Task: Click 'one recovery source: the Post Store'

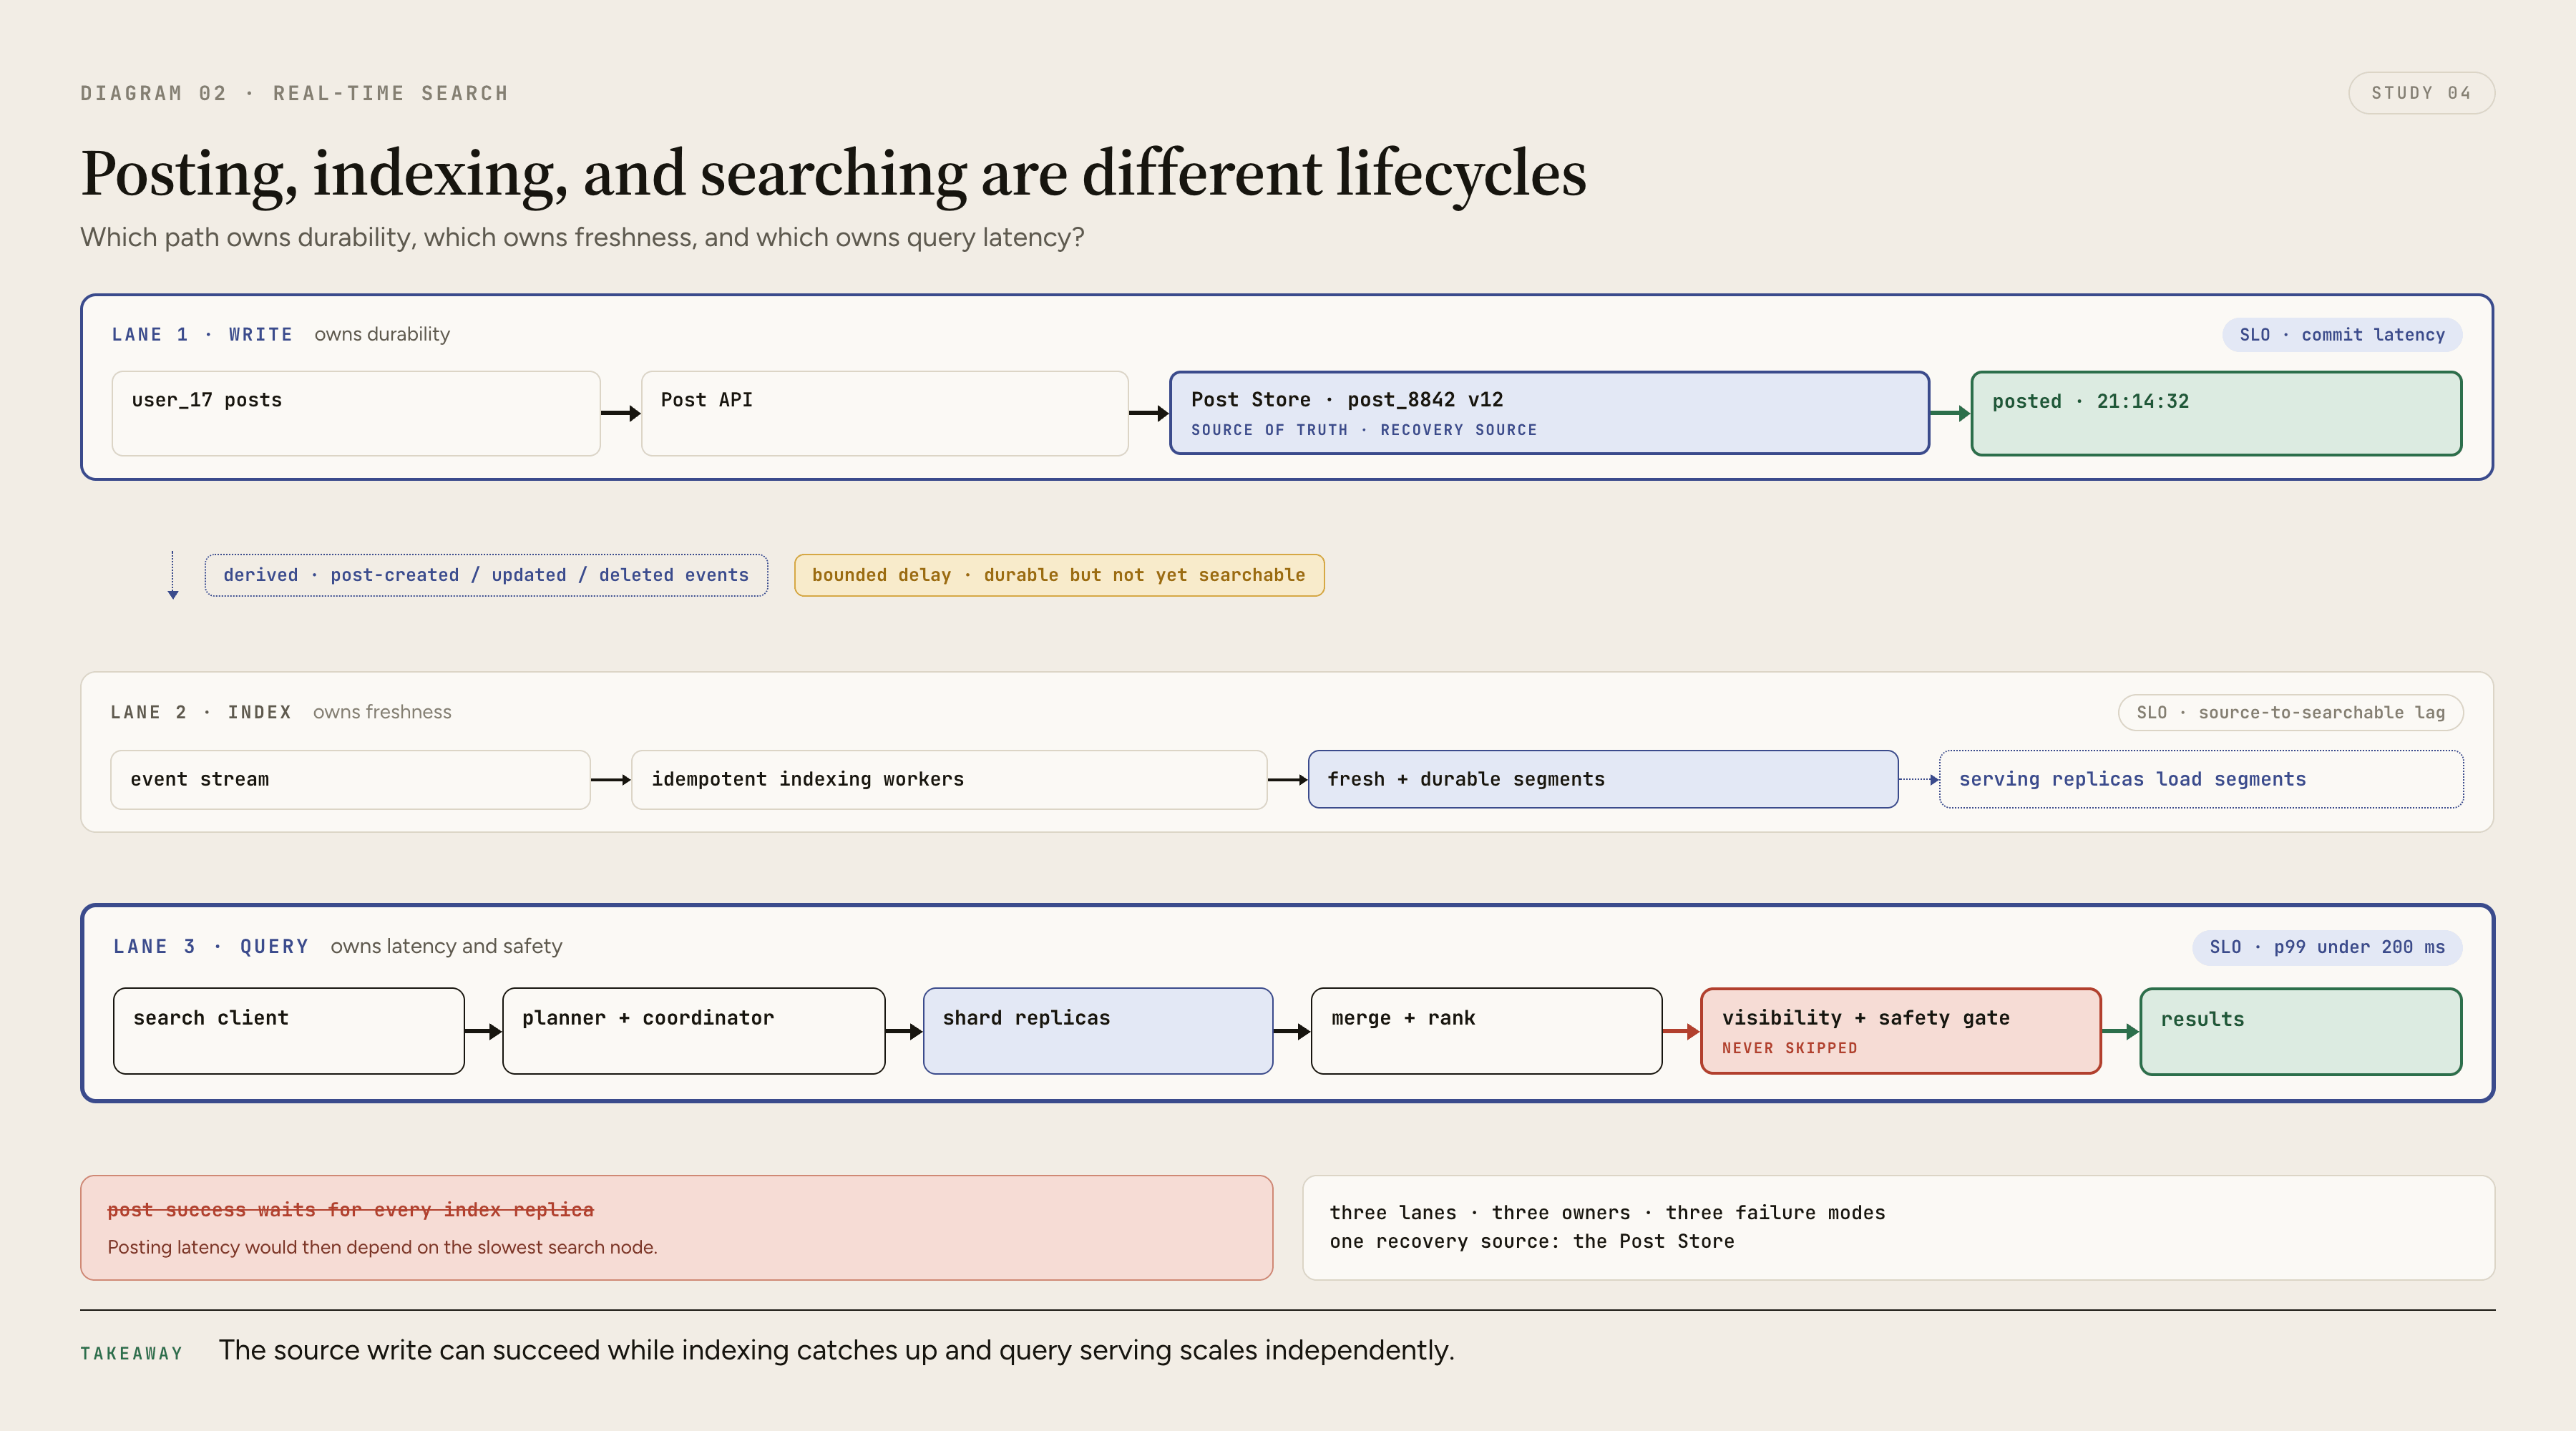Action: (x=1532, y=1242)
